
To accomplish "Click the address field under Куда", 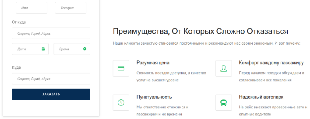I will point(51,79).
